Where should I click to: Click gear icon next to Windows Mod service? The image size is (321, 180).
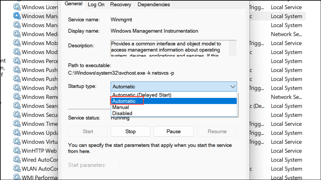click(17, 52)
